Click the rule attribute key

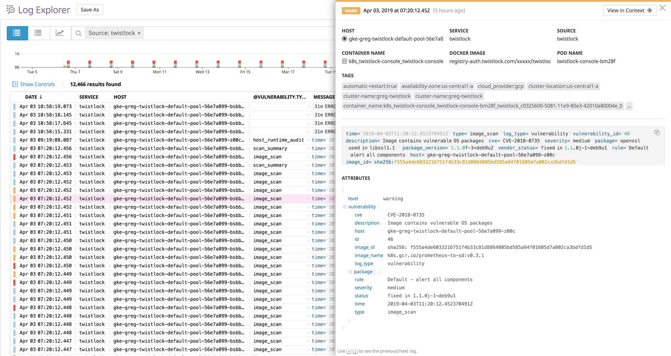click(359, 279)
